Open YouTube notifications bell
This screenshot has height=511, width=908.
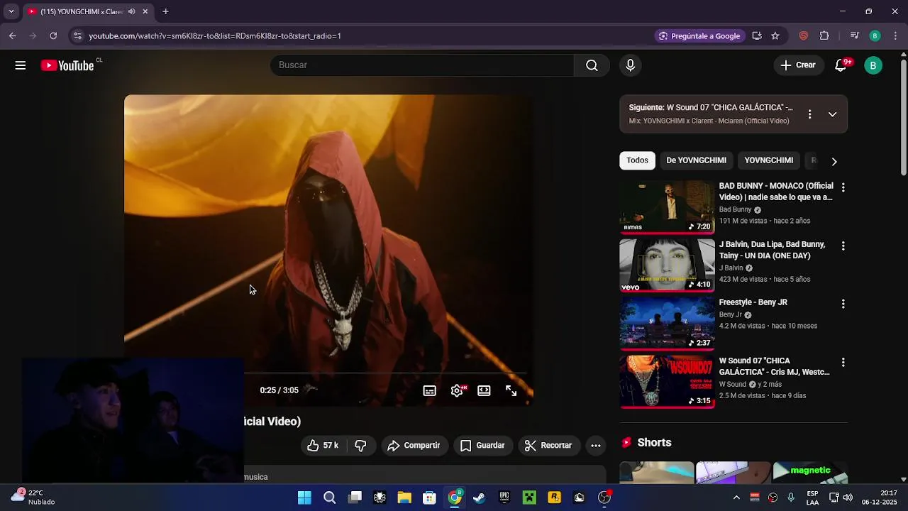coord(841,65)
